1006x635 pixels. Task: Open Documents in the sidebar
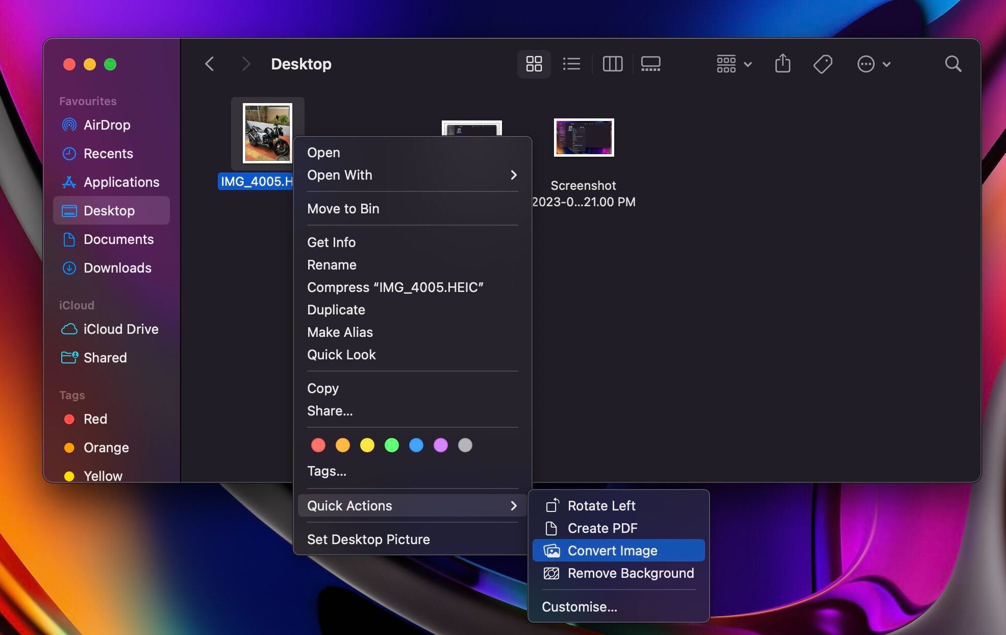pyautogui.click(x=111, y=239)
